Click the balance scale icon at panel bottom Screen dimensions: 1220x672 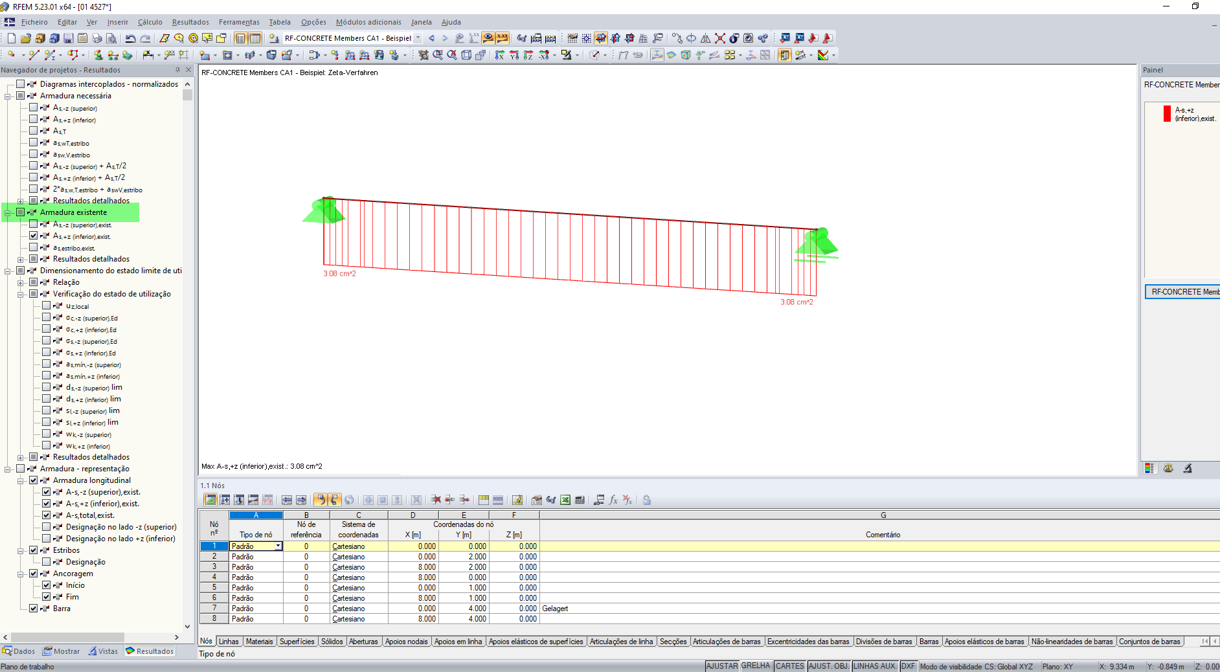(1168, 468)
